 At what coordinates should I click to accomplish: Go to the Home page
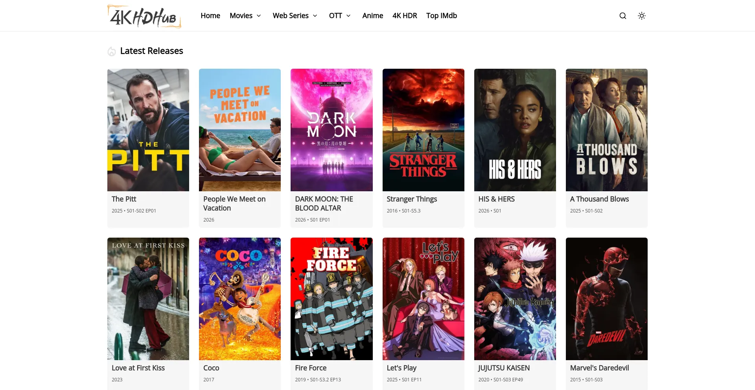point(210,16)
